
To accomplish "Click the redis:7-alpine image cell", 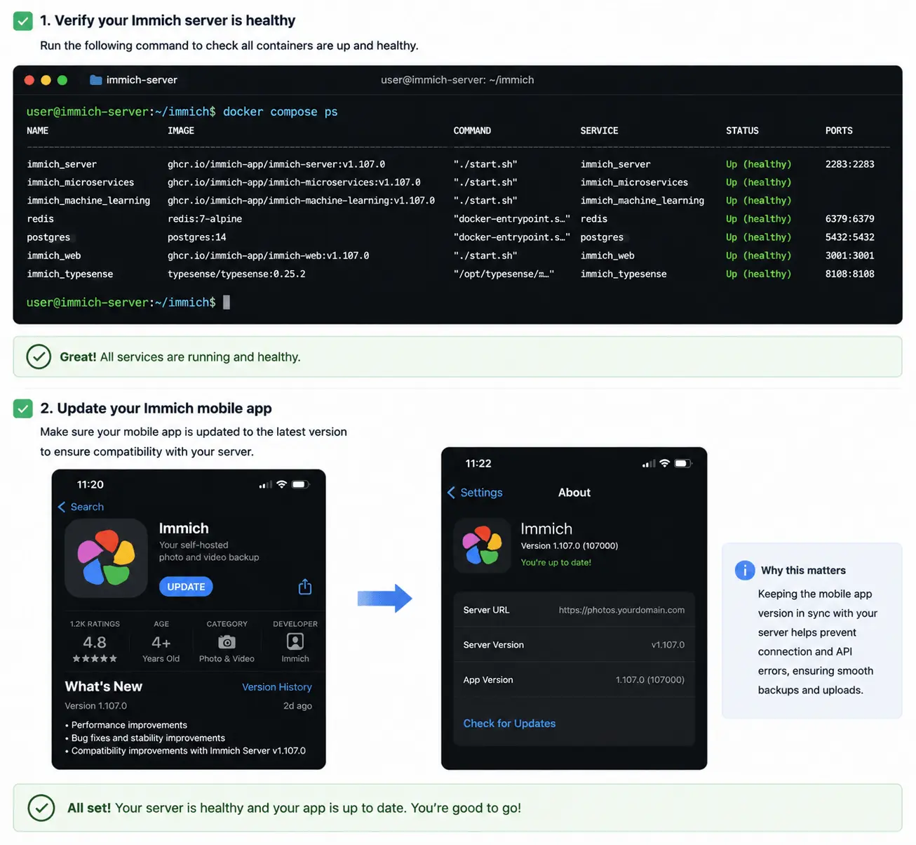I will pos(205,219).
